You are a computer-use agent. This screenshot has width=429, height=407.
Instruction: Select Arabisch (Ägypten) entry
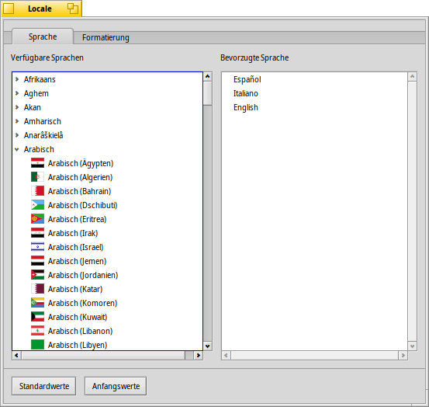[108, 163]
